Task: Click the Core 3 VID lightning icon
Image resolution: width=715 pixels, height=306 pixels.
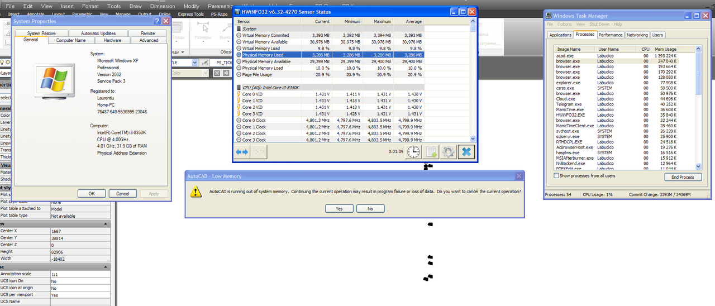Action: (239, 113)
